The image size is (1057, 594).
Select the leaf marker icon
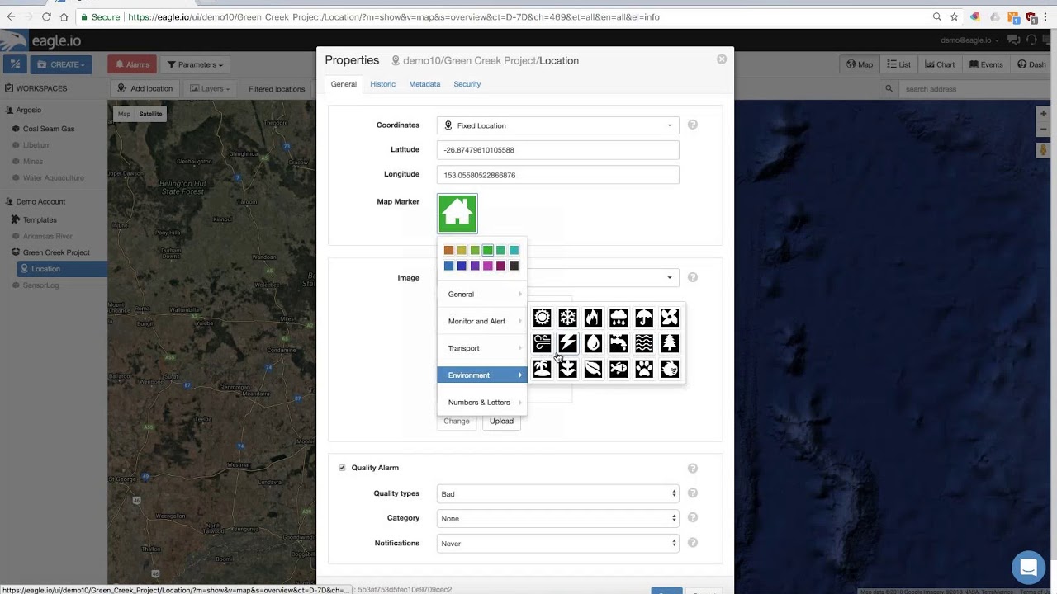593,369
